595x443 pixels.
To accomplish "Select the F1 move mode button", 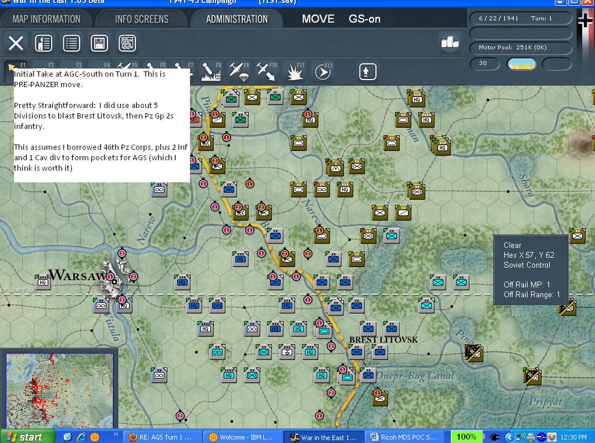I will pos(16,71).
